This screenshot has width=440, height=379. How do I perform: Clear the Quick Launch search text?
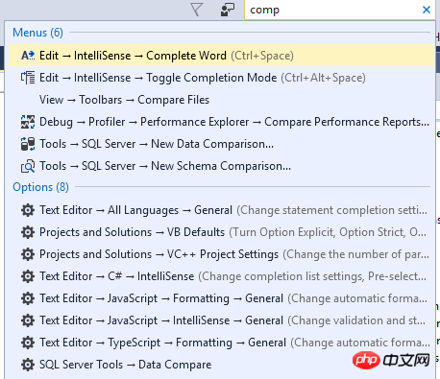point(427,10)
